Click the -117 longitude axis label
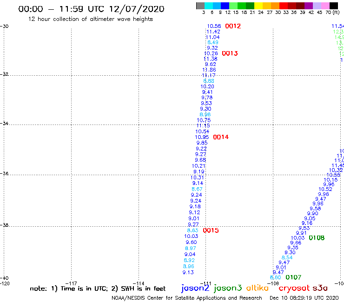The height and width of the screenshot is (302, 344). click(x=71, y=283)
